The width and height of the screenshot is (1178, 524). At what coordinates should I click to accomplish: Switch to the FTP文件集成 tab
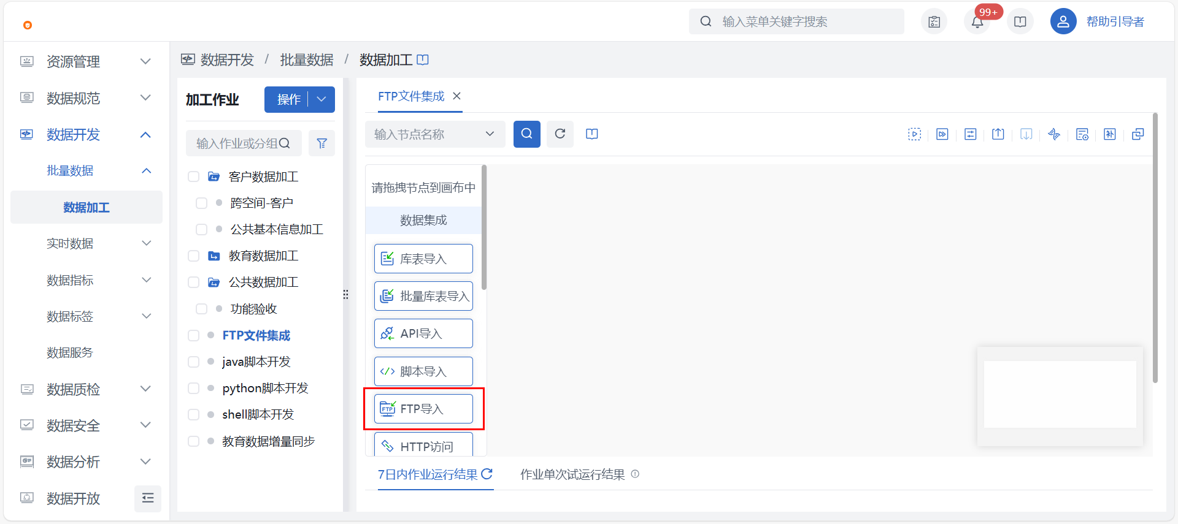coord(411,96)
